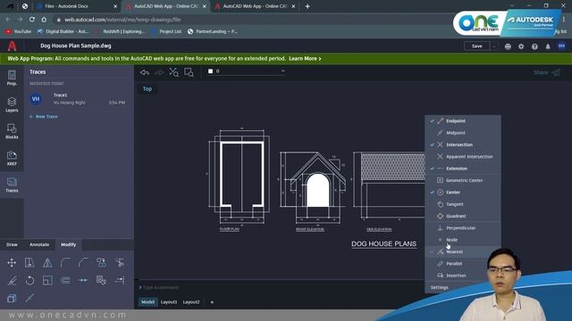572x321 pixels.
Task: Open the print/plot icon
Action: tap(508, 46)
